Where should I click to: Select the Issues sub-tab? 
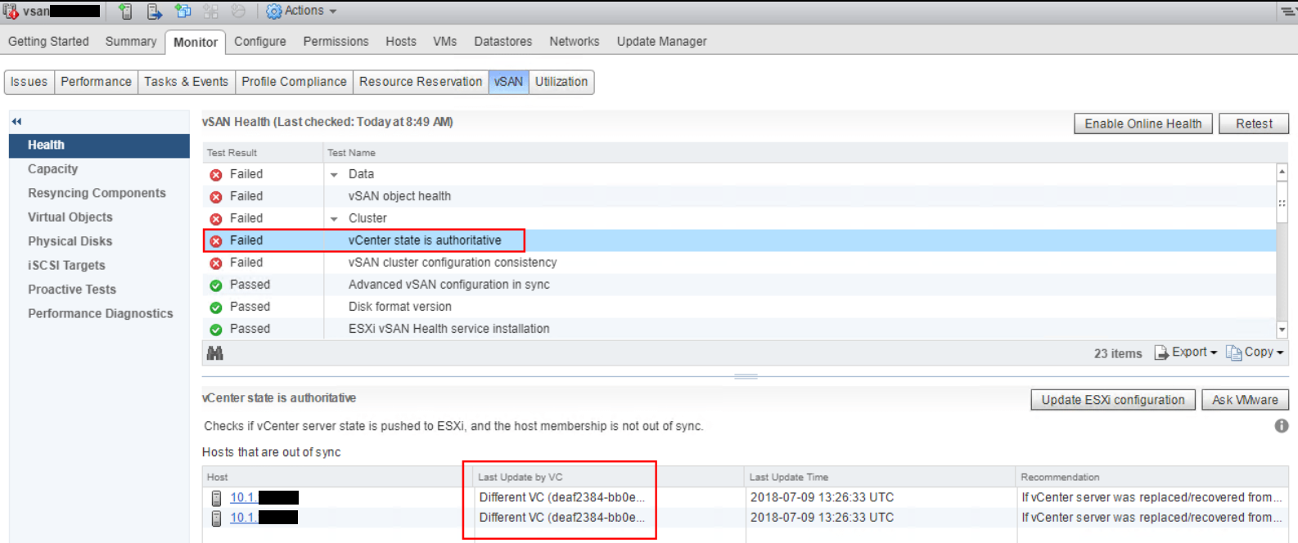pos(29,82)
